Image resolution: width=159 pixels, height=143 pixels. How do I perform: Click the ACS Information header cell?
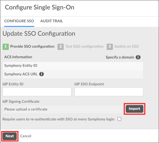(x=28, y=57)
